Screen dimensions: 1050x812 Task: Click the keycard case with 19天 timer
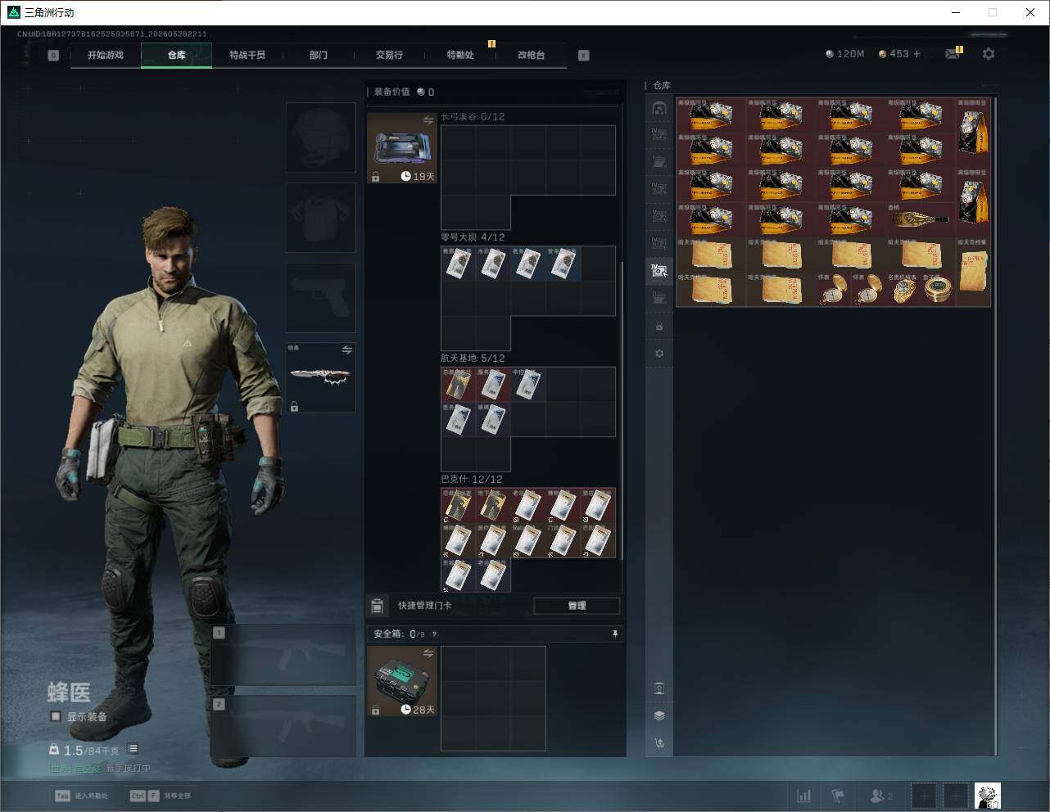click(402, 148)
